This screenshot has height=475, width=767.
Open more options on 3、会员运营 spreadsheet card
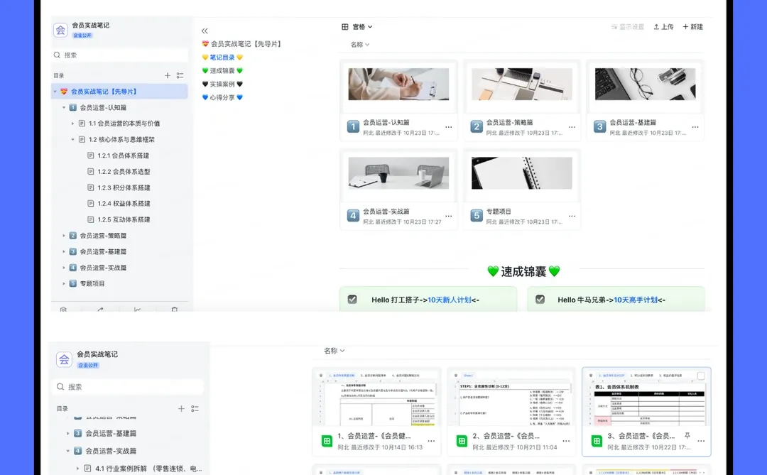point(701,441)
